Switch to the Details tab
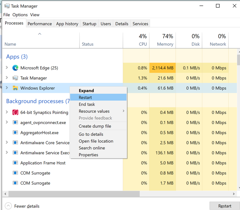The image size is (240, 210). click(x=122, y=24)
